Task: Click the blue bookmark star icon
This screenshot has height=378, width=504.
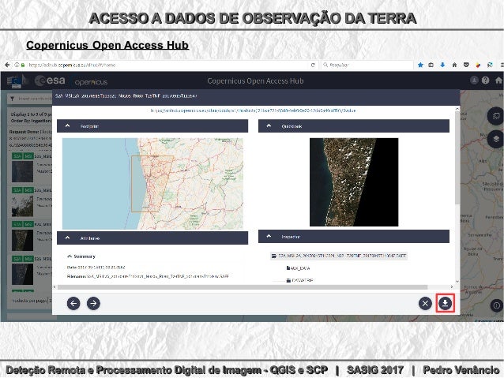Action: pos(420,65)
